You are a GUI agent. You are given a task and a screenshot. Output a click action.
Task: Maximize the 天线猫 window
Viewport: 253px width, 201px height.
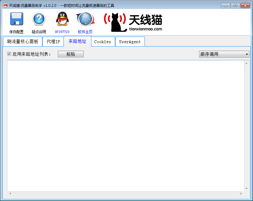coord(235,6)
